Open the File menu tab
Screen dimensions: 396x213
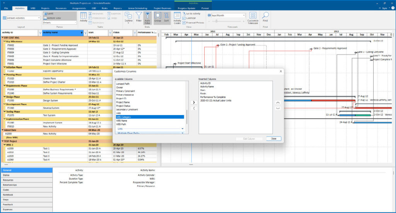(x=6, y=8)
